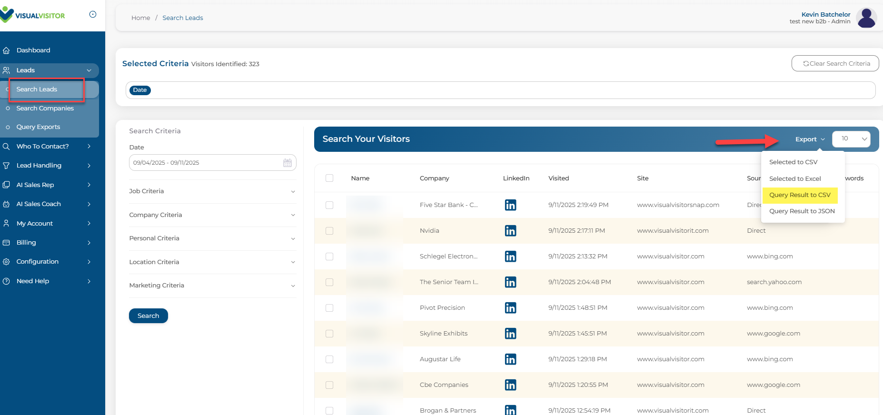The image size is (883, 415).
Task: Go to Home breadcrumb link
Action: tap(140, 18)
